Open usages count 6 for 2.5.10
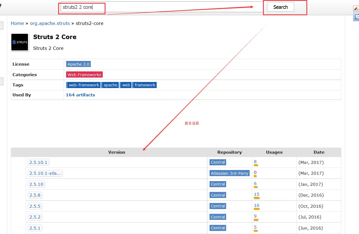This screenshot has width=359, height=234. [x=255, y=184]
